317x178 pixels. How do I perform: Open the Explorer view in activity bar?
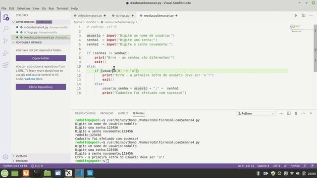(5, 17)
